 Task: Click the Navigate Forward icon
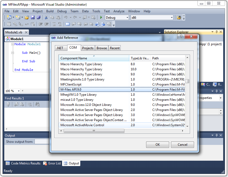pyautogui.click(x=93, y=17)
